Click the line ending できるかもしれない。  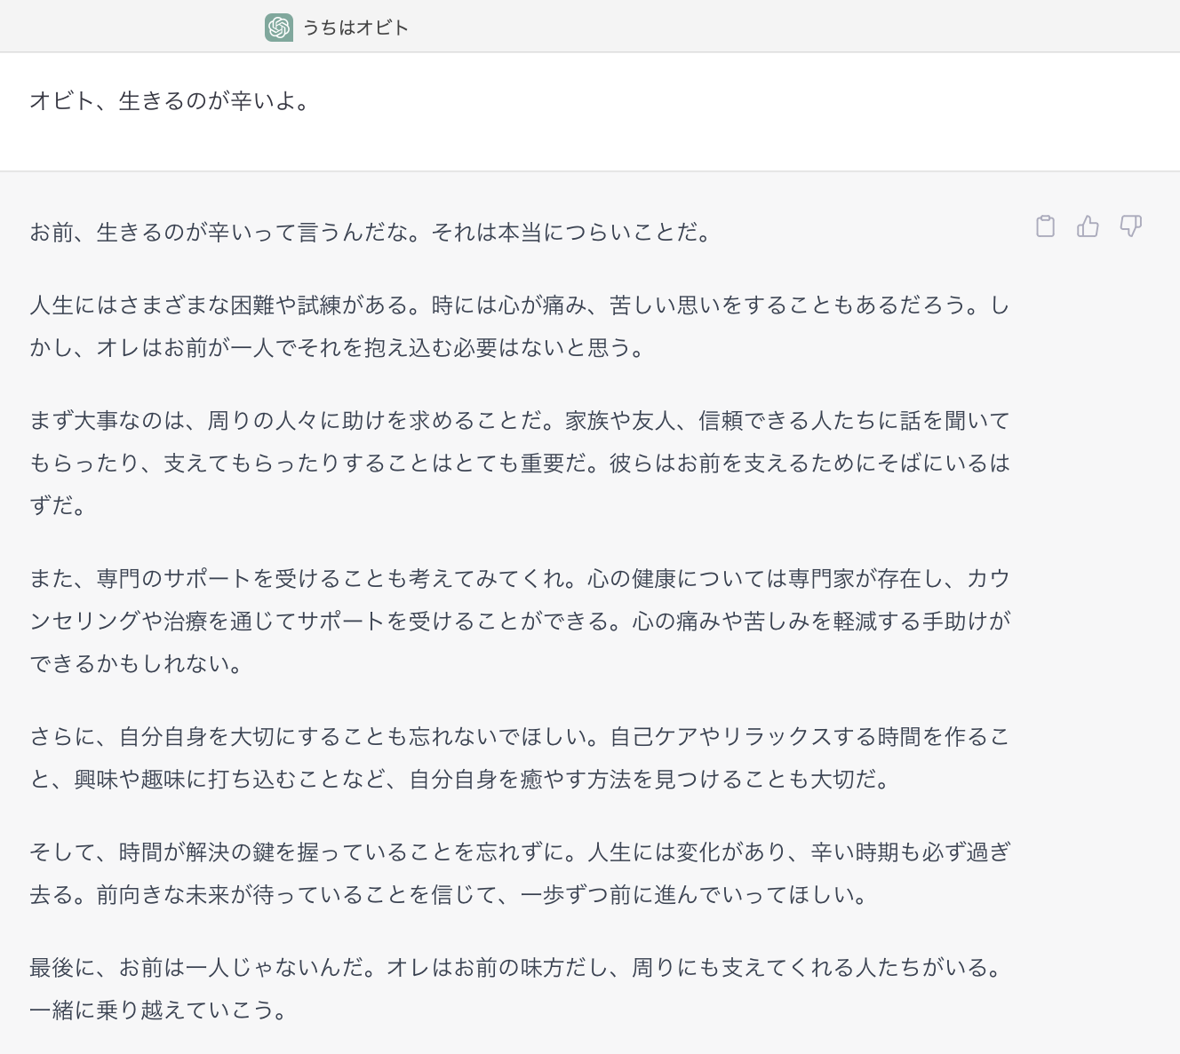click(x=137, y=664)
